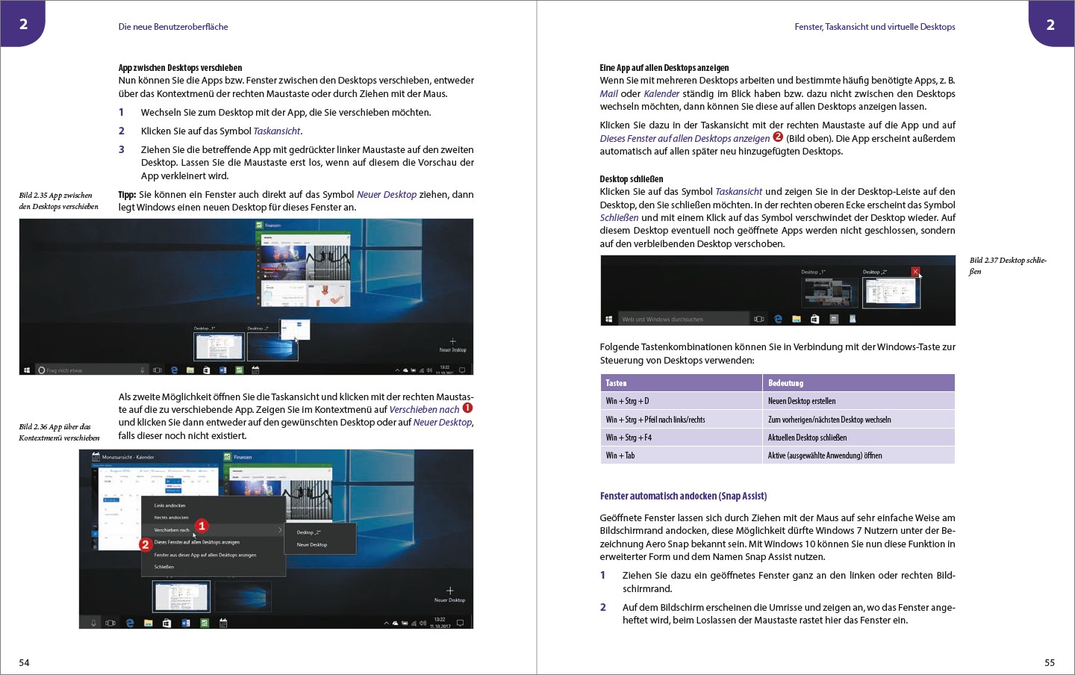The image size is (1075, 675).
Task: Select 'Dieses Fenster auf allen Desktops anzeigen'
Action: (196, 542)
